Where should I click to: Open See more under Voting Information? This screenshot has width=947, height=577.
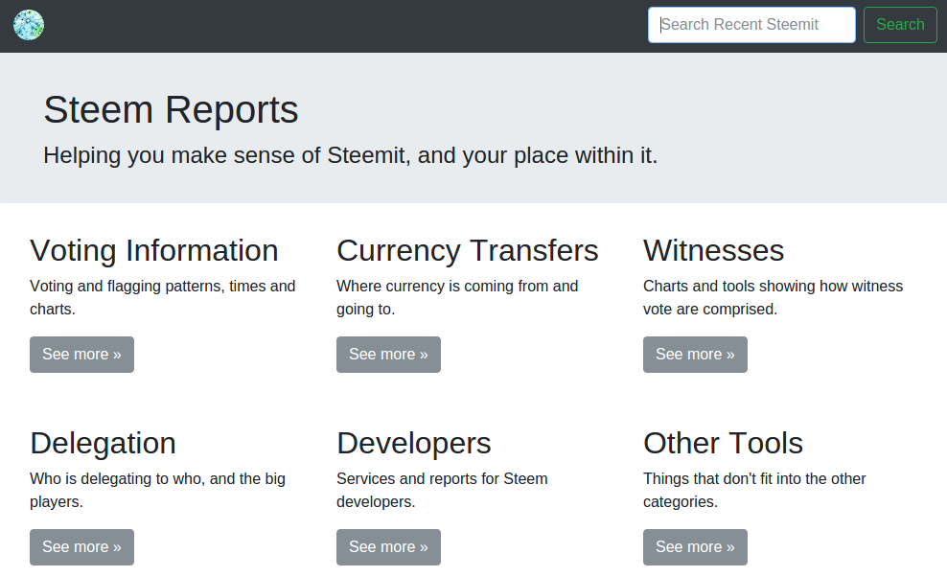click(81, 355)
